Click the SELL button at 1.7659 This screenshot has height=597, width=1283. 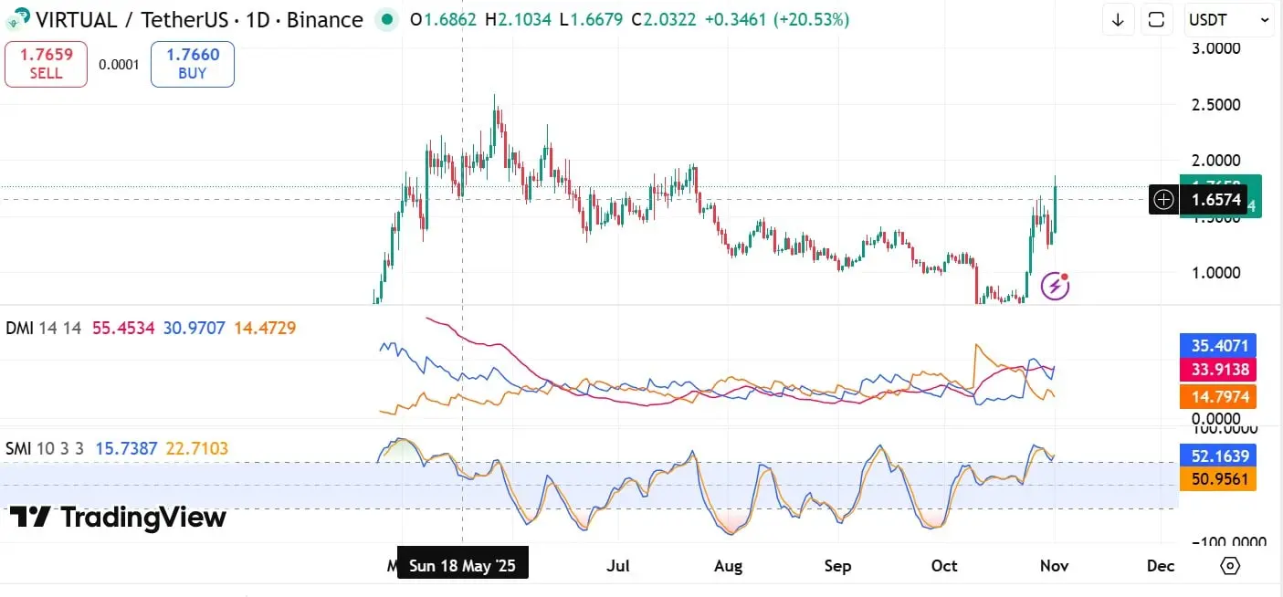click(46, 64)
